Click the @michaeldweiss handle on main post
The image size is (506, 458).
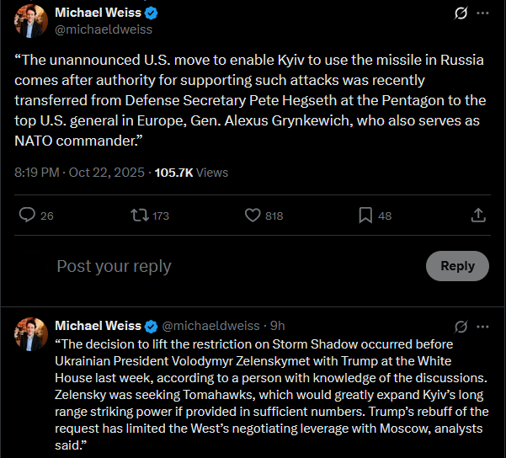[x=104, y=29]
